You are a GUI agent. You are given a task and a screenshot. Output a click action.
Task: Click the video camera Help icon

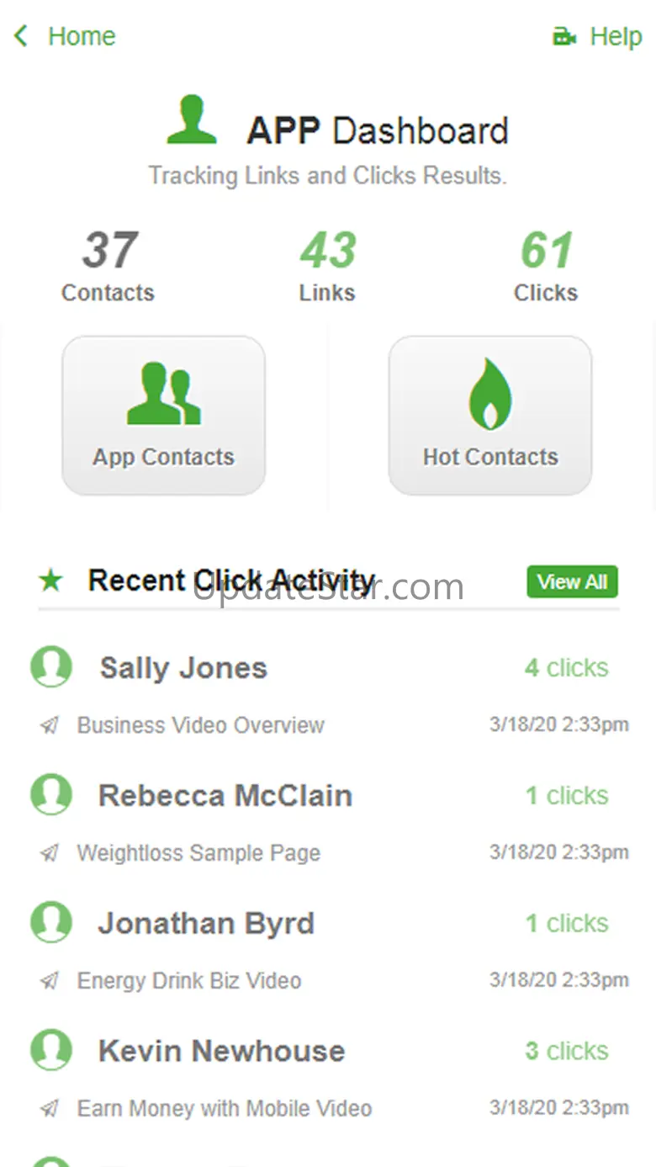coord(564,37)
